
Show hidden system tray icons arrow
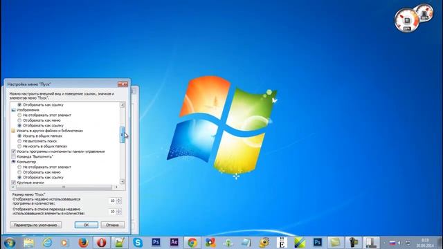(x=385, y=243)
